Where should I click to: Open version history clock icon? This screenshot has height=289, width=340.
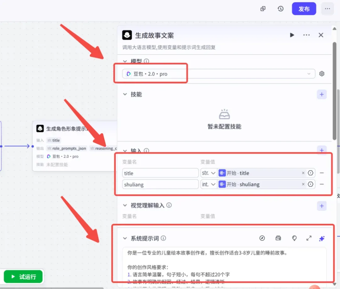click(280, 9)
